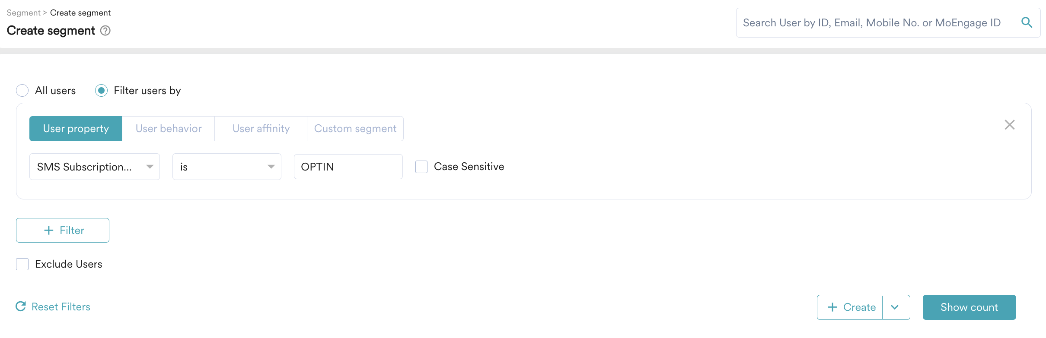Expand the "is" operator dropdown

point(227,167)
